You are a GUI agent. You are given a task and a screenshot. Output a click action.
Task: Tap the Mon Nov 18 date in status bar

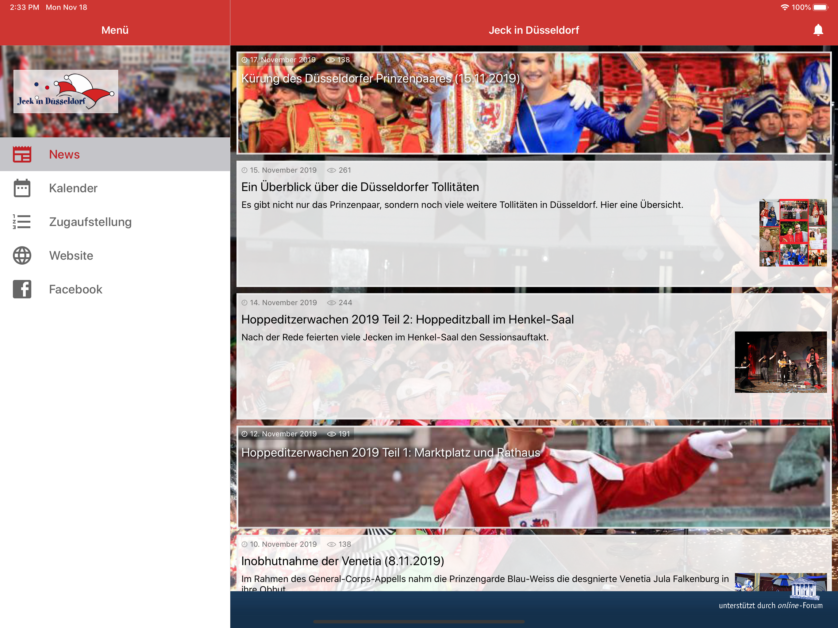[x=66, y=7]
